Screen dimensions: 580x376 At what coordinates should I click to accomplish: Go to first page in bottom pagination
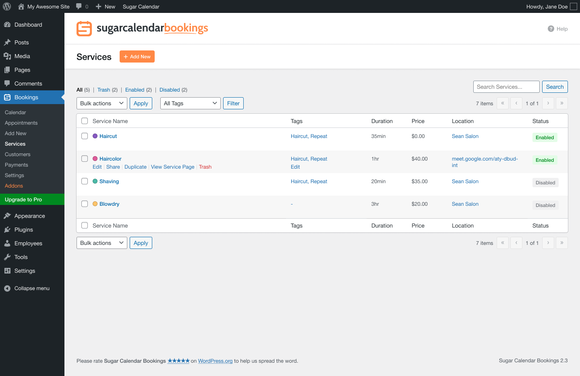click(x=503, y=243)
